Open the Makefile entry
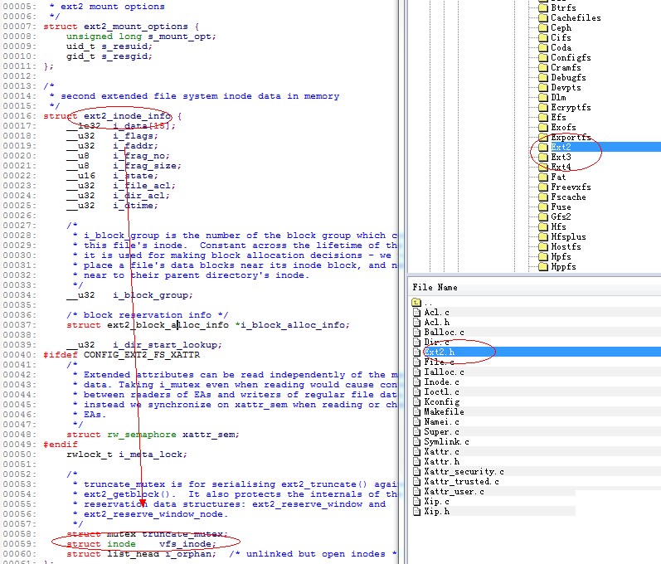661x564 pixels. [444, 412]
